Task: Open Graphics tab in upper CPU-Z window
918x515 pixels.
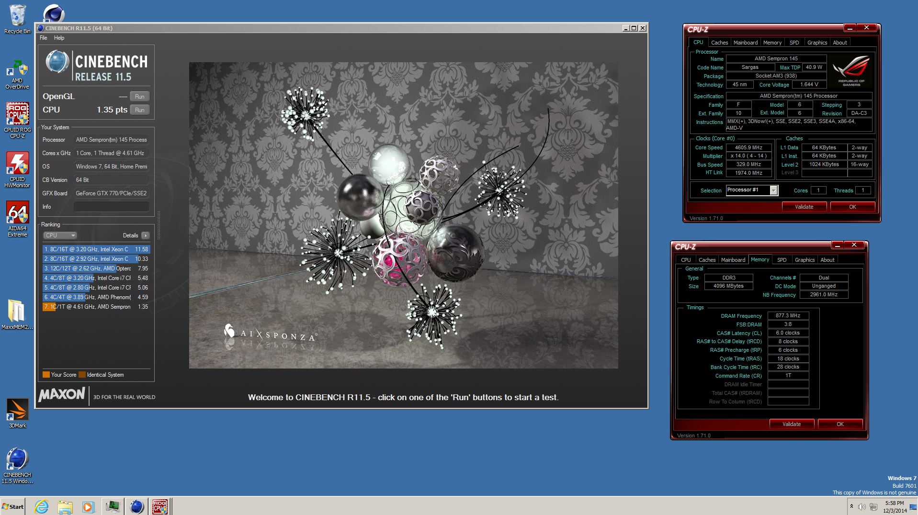Action: pos(817,43)
